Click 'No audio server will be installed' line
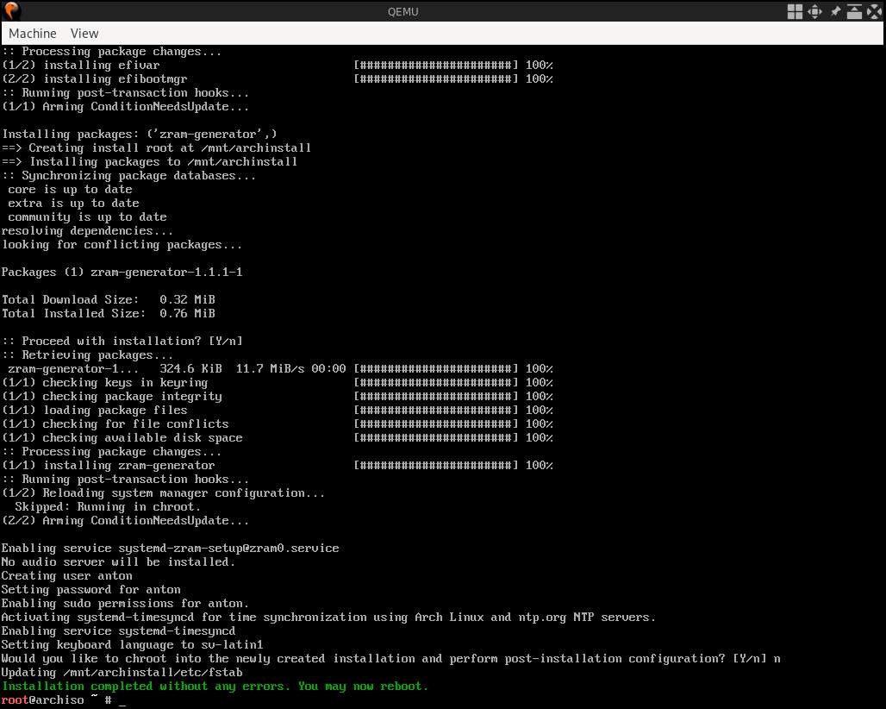The height and width of the screenshot is (709, 886). (119, 562)
